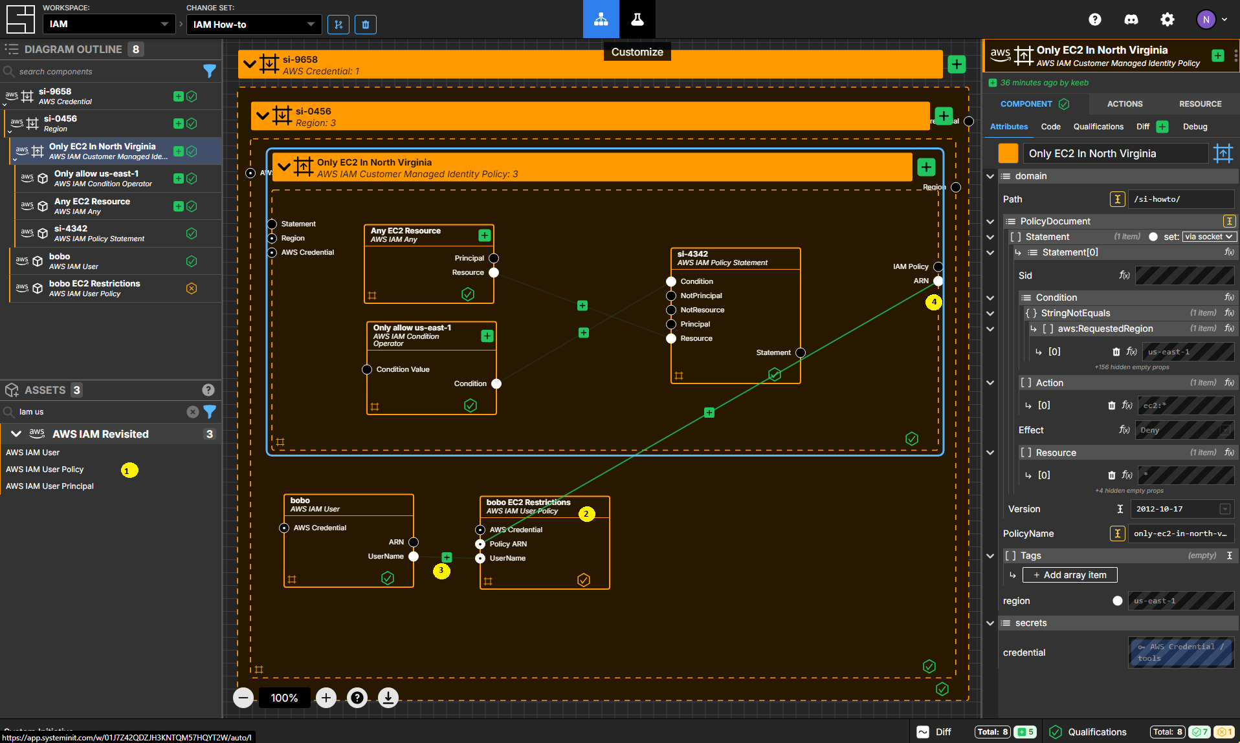Open the Workspace IAM dropdown

pos(109,24)
